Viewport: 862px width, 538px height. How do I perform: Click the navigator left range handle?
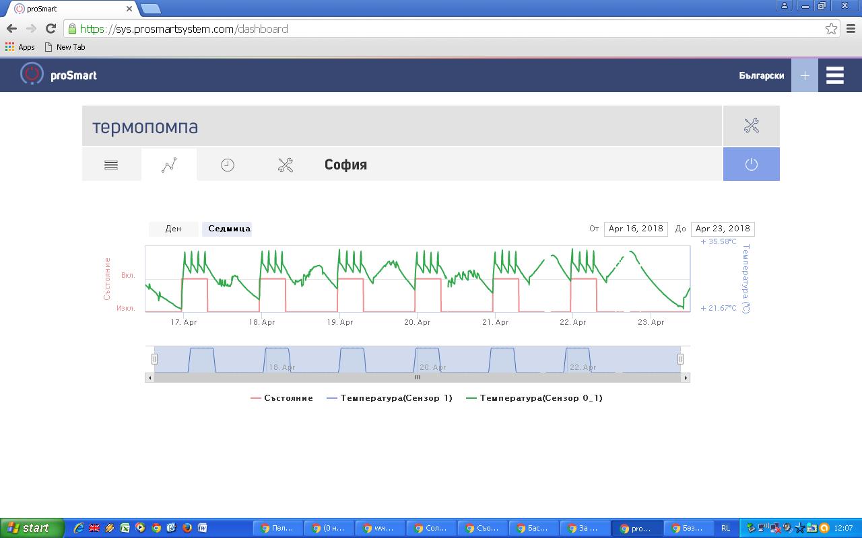point(154,359)
